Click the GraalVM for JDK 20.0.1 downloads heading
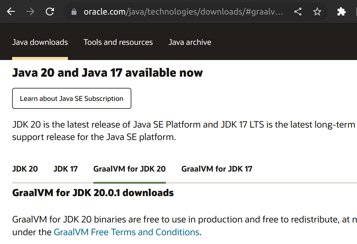 pyautogui.click(x=93, y=193)
